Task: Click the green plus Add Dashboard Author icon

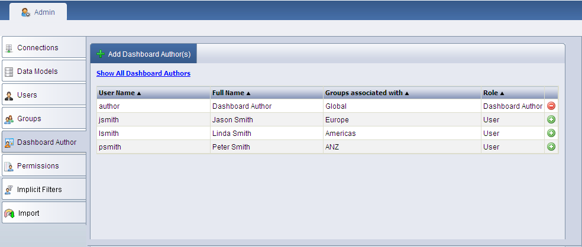Action: coord(100,54)
